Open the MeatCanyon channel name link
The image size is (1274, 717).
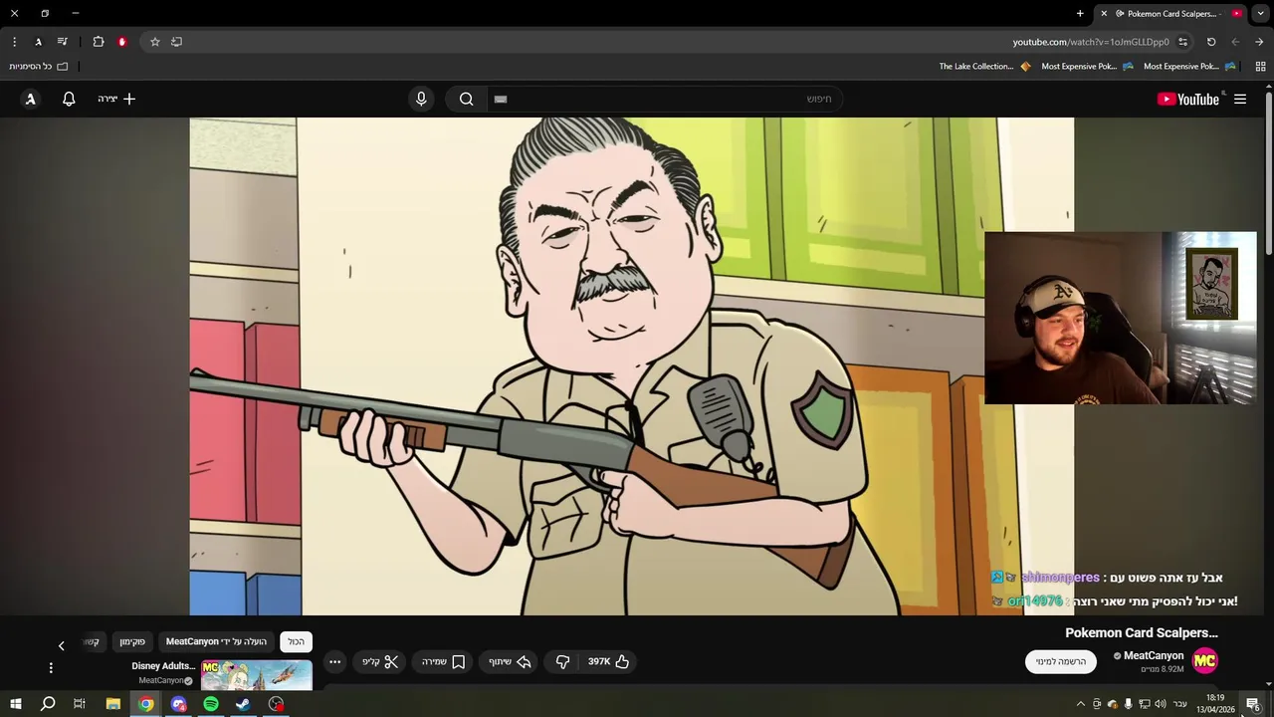[x=1154, y=655]
